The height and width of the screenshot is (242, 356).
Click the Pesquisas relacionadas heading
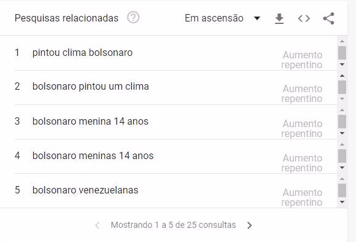point(67,18)
